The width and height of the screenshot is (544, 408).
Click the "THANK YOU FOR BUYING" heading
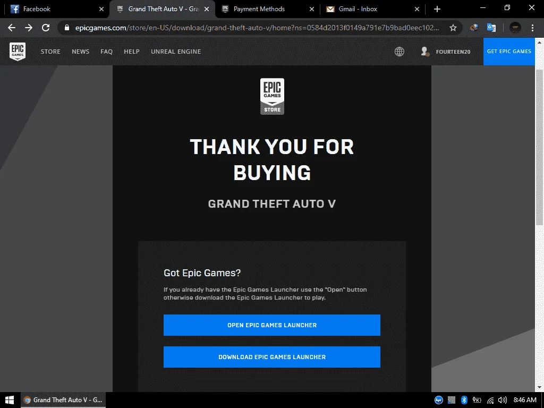[271, 159]
